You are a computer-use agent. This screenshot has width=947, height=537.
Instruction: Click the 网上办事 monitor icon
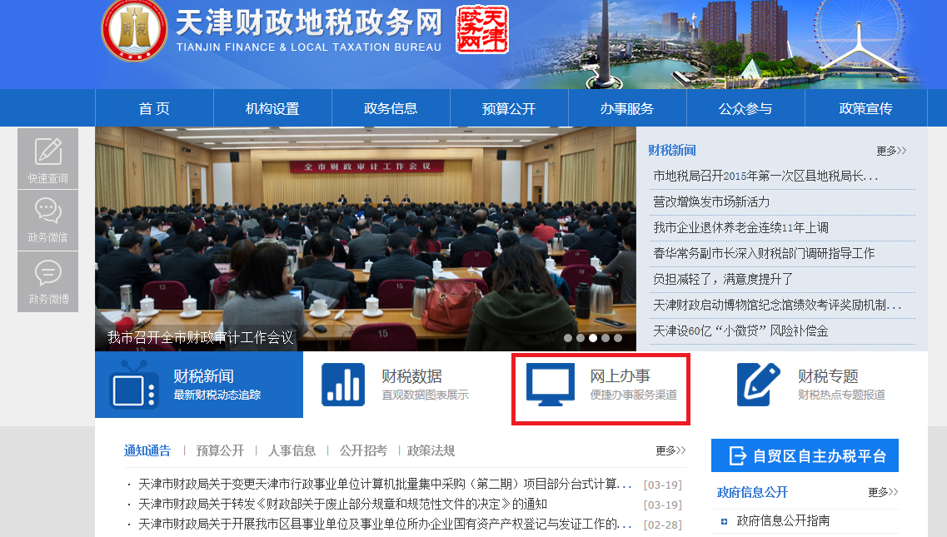[x=551, y=385]
